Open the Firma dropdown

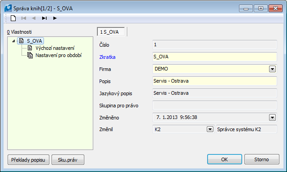[x=272, y=69]
